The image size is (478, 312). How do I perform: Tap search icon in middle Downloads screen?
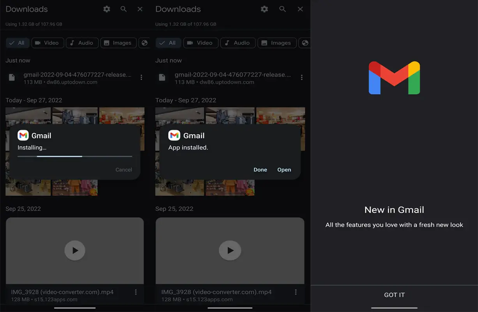(283, 9)
